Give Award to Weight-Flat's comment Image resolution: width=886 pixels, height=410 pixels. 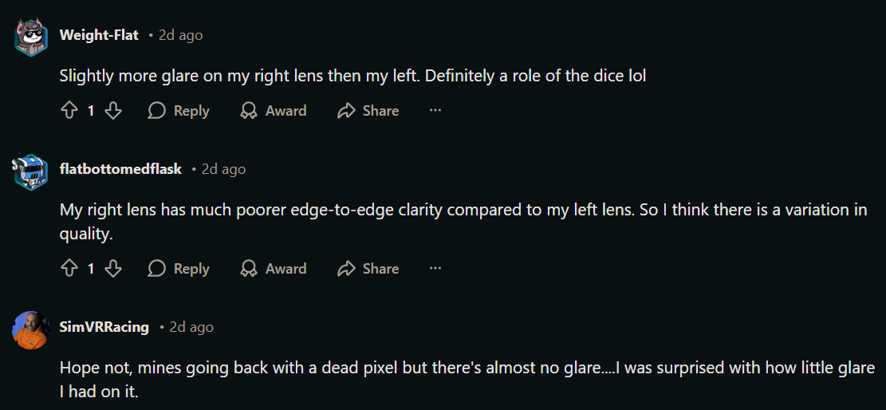point(274,110)
